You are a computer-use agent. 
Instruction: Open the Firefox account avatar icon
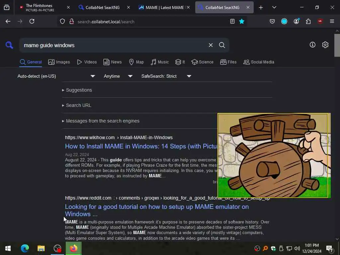[297, 21]
